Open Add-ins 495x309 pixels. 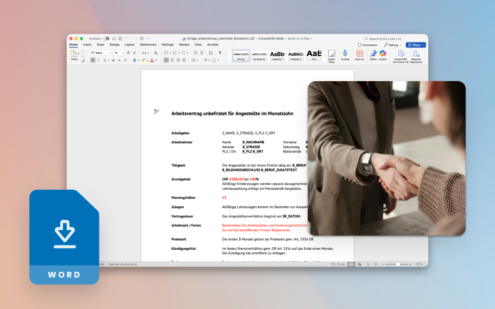(x=360, y=55)
